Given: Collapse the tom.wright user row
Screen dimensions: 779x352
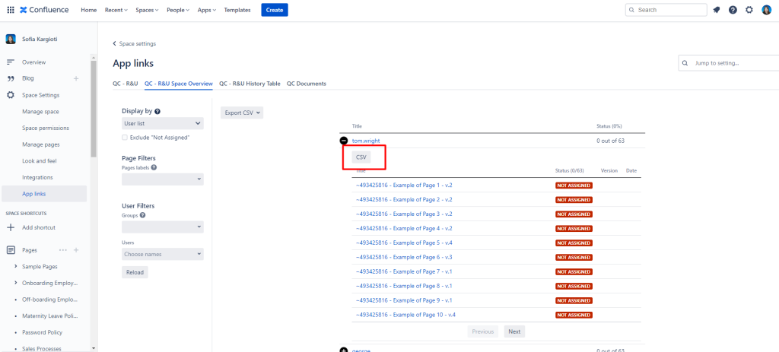Looking at the screenshot, I should click(x=344, y=141).
